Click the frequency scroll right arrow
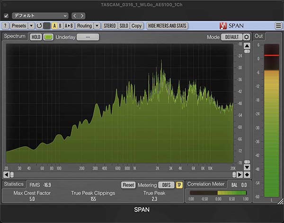Viewport: 284px width, 223px height. 240,175
